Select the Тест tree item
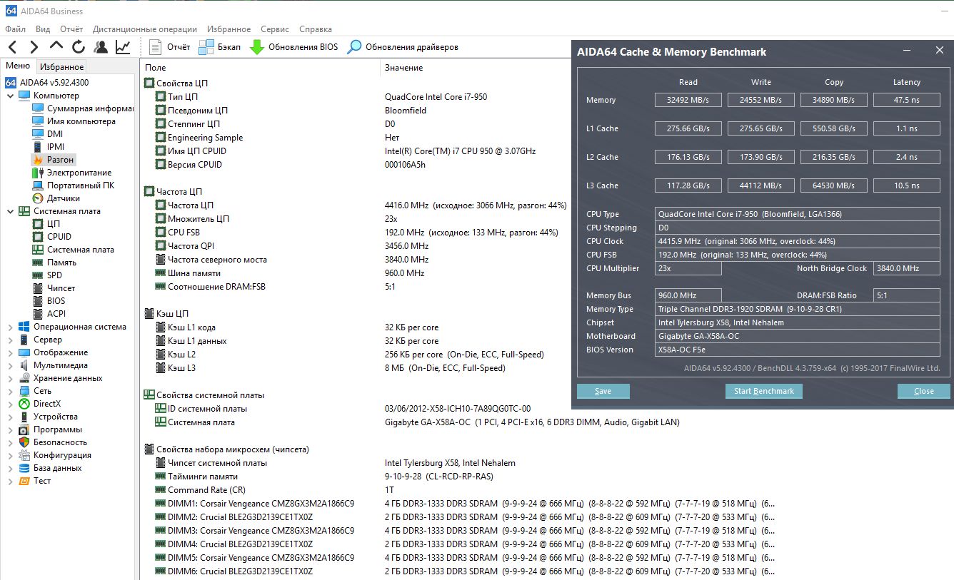The width and height of the screenshot is (954, 580). point(35,481)
